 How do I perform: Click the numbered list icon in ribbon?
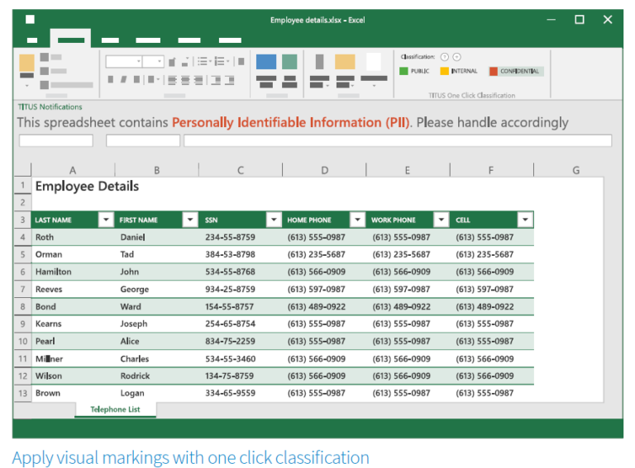(x=219, y=61)
